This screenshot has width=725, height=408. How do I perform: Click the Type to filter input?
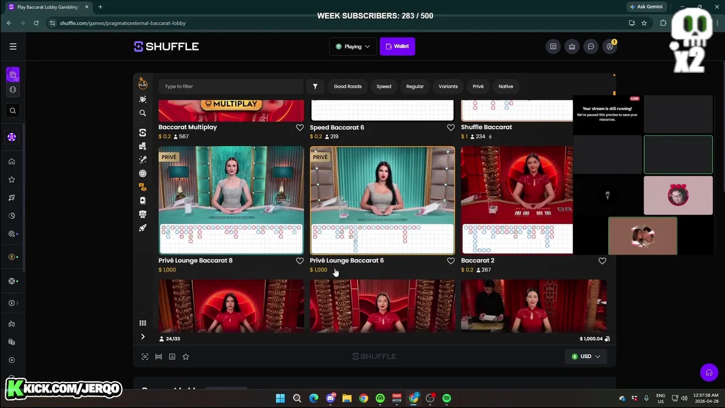[231, 86]
